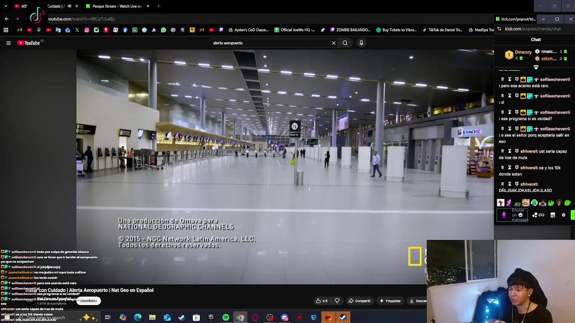This screenshot has height=323, width=575.
Task: Open the Buy Tickets to Vibra... bookmark
Action: (x=397, y=30)
